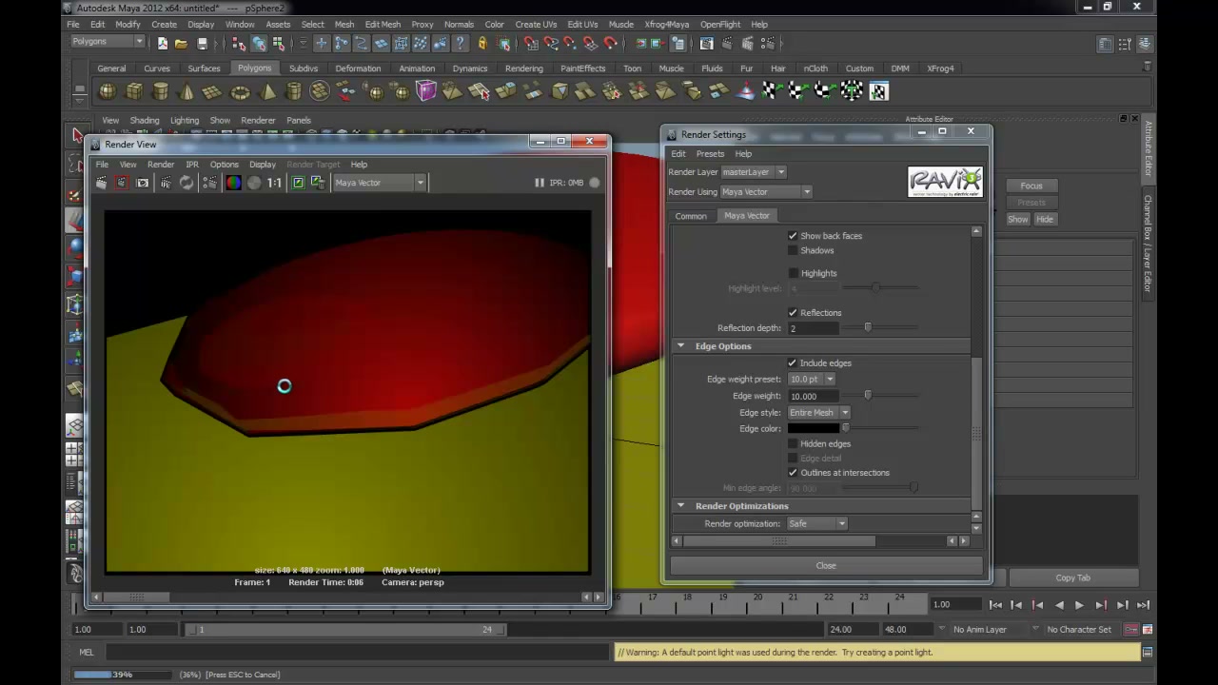Viewport: 1218px width, 685px height.
Task: Click the Hide button in Attribute Editor
Action: (1045, 219)
